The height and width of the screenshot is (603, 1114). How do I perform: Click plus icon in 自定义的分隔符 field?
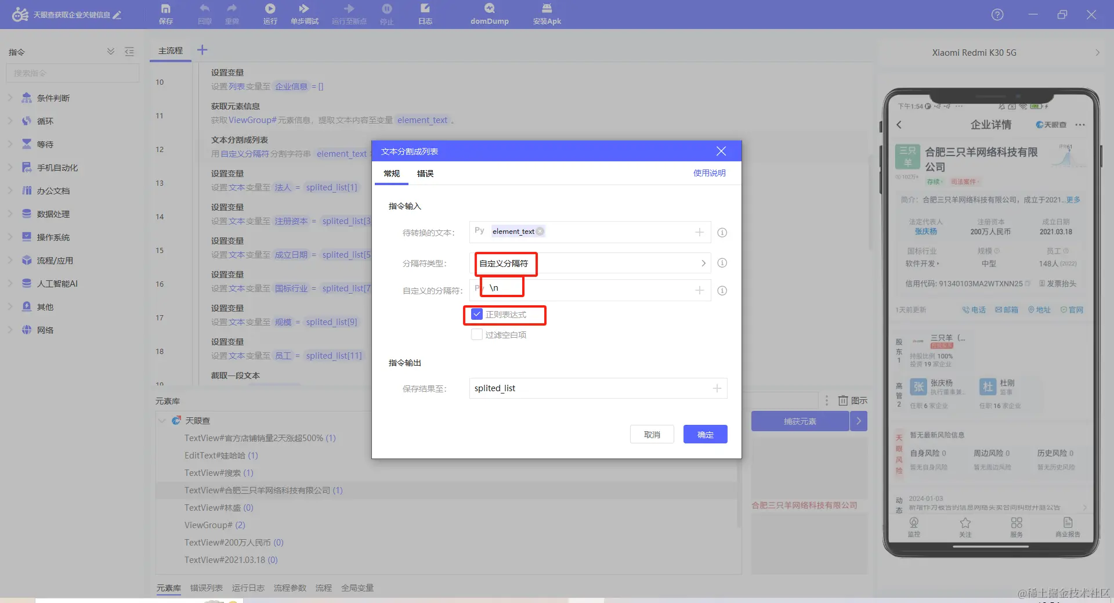700,290
